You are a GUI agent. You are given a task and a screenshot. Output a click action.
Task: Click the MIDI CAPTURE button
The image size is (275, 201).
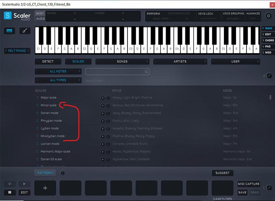[x=248, y=184]
